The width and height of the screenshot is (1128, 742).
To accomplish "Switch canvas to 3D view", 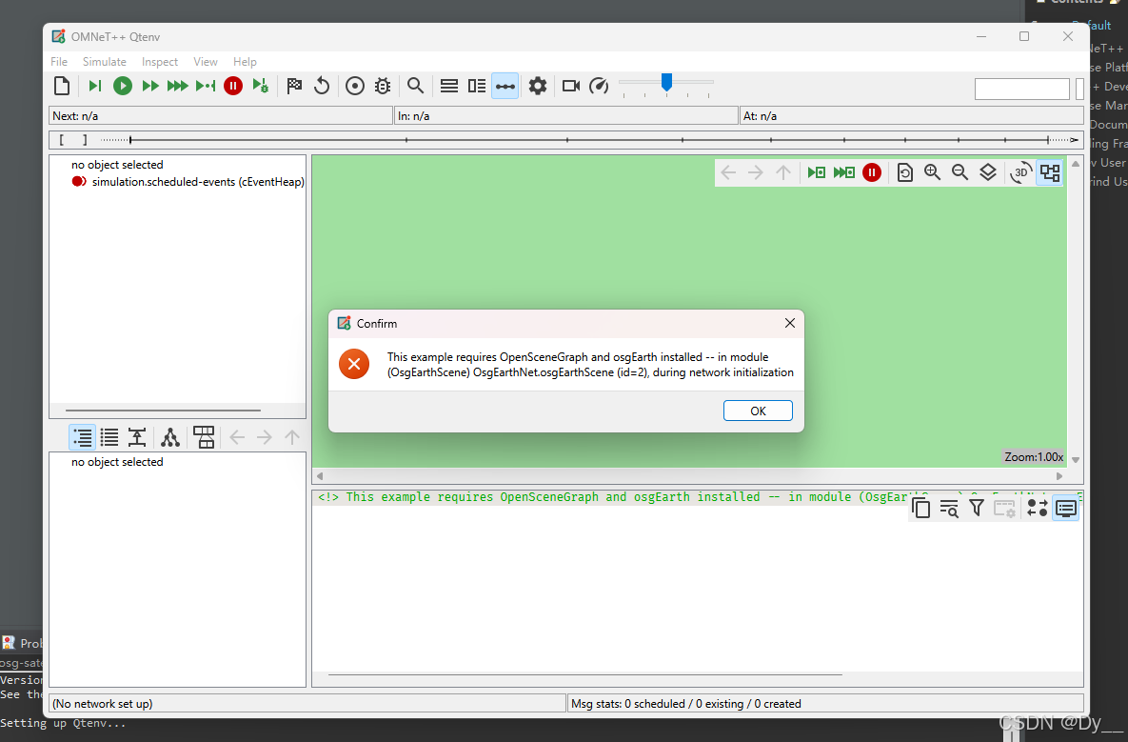I will [x=1020, y=172].
